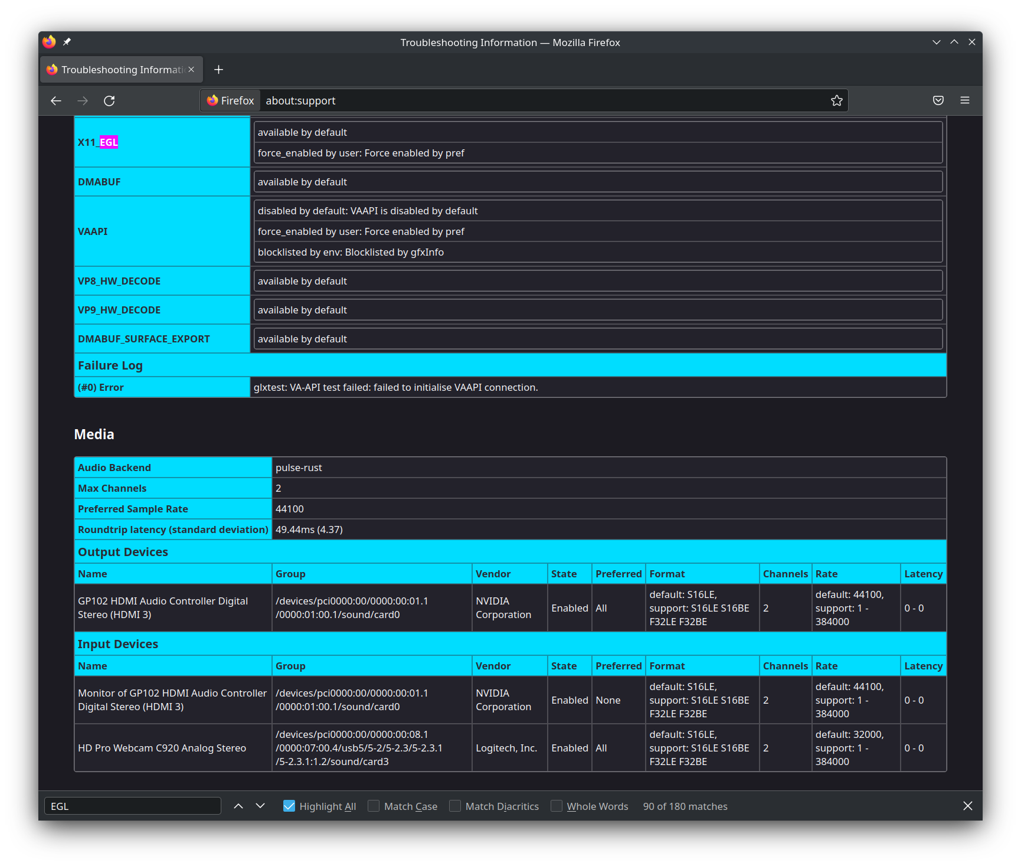Close the Troubleshooting Information tab
This screenshot has height=866, width=1021.
click(191, 70)
